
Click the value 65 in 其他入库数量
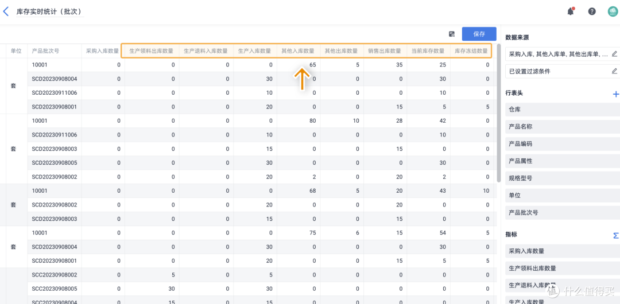coord(312,65)
